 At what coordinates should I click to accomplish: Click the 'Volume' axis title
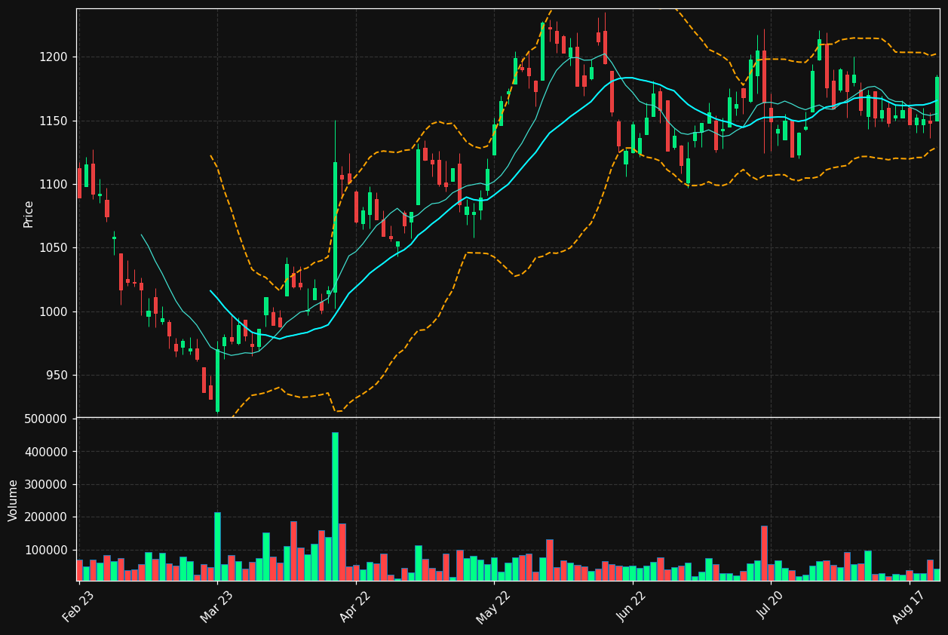click(14, 500)
